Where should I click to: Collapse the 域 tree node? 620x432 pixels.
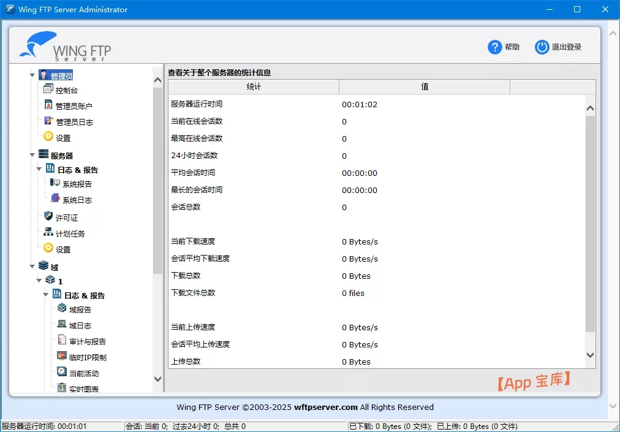point(32,267)
